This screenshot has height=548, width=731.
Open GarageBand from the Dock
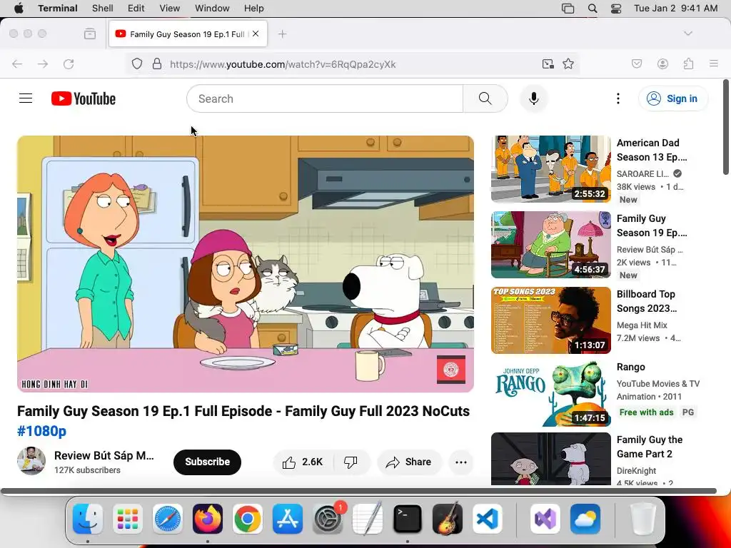pos(448,519)
